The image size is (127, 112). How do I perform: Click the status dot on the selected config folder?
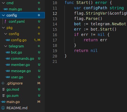click(39, 15)
